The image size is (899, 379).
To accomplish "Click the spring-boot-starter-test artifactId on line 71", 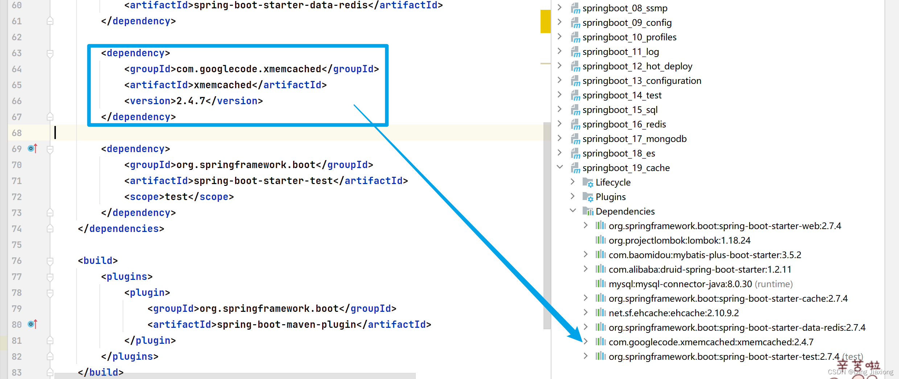I will [263, 181].
